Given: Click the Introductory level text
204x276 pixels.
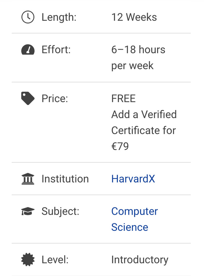Looking at the screenshot, I should 140,259.
